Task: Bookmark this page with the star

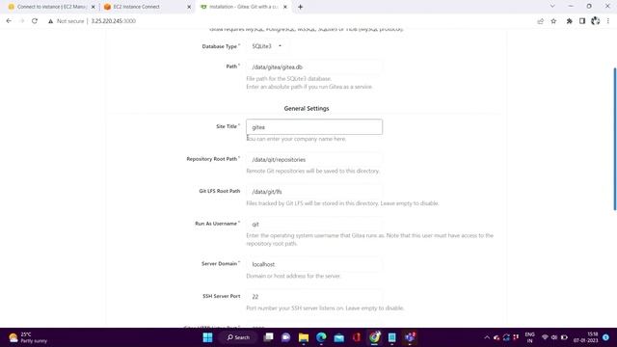Action: [553, 21]
